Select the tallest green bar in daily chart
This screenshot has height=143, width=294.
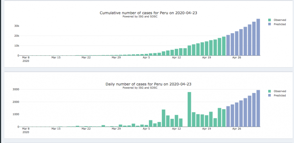pos(189,109)
